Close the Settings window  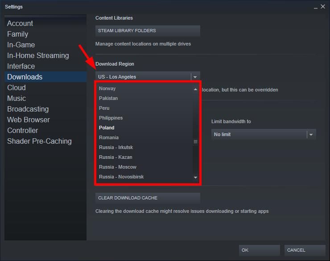tap(323, 7)
